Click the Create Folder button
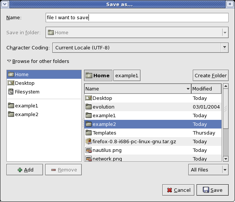235x202 pixels. tap(211, 75)
